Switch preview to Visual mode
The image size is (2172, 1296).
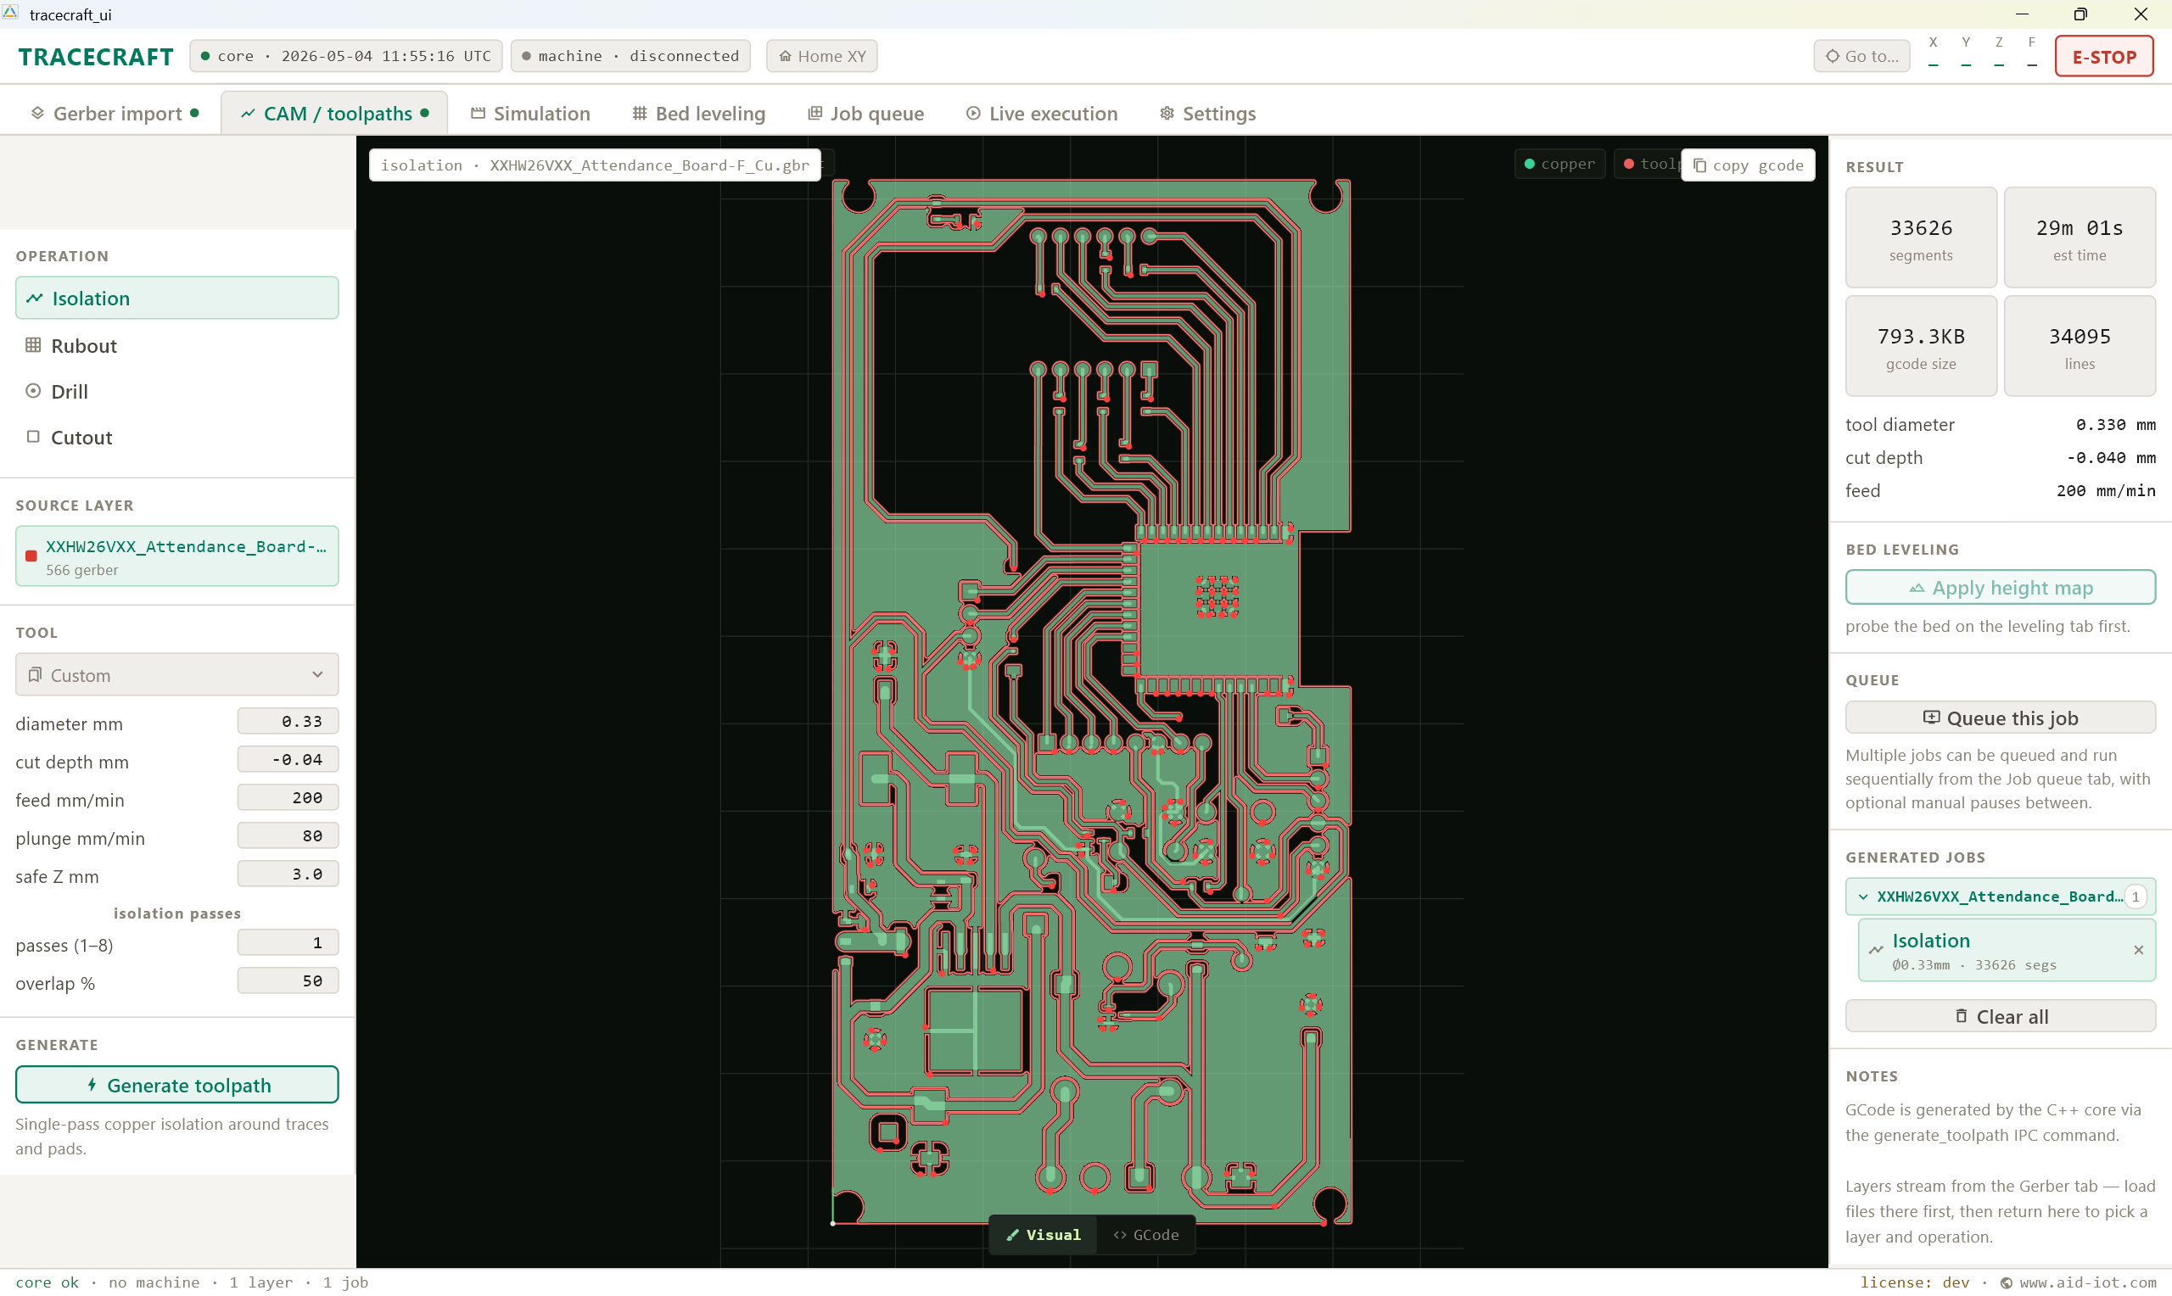click(x=1043, y=1235)
